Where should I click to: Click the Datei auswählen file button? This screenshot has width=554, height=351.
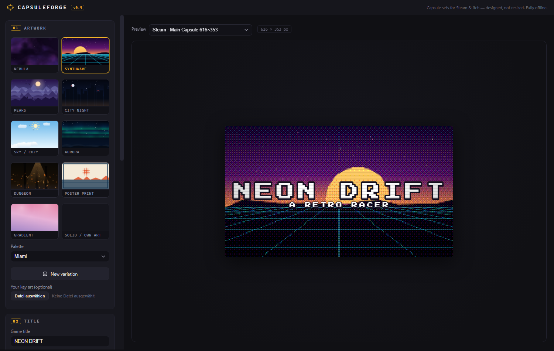click(x=30, y=296)
